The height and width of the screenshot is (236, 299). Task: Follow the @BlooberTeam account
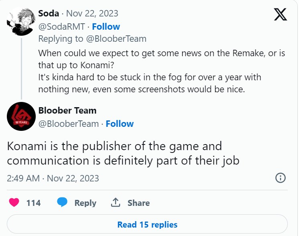(120, 124)
